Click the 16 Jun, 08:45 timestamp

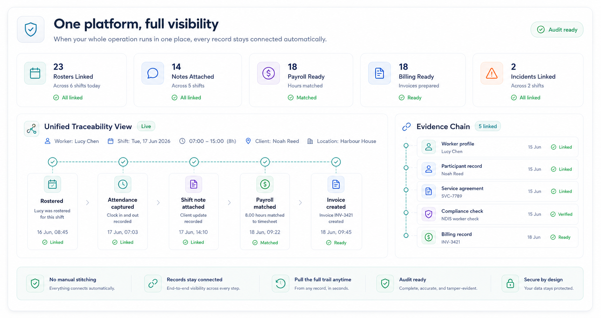coord(52,232)
